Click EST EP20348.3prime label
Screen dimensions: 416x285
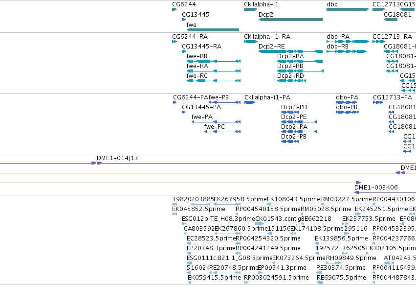[x=211, y=249]
